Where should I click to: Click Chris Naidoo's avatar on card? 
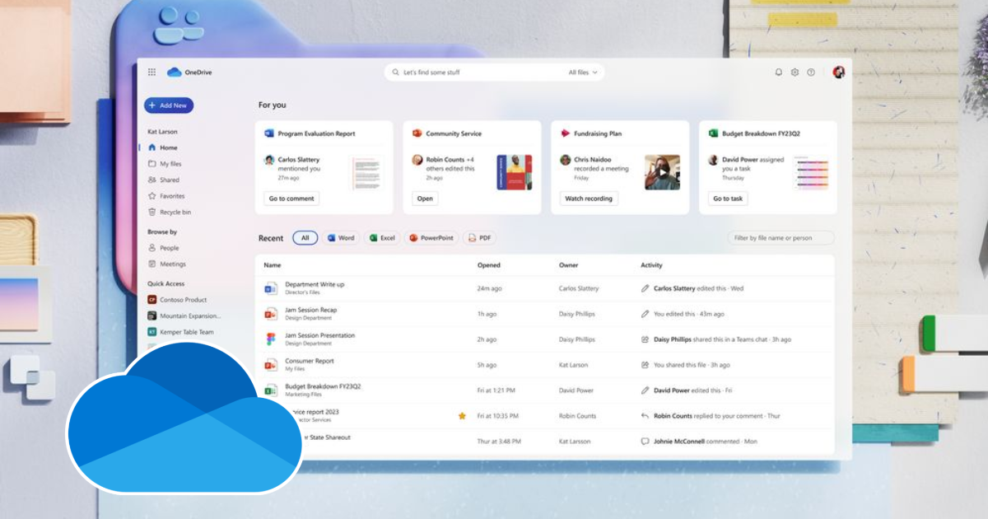(x=566, y=160)
